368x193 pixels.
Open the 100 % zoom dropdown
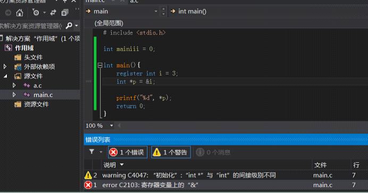pos(112,126)
